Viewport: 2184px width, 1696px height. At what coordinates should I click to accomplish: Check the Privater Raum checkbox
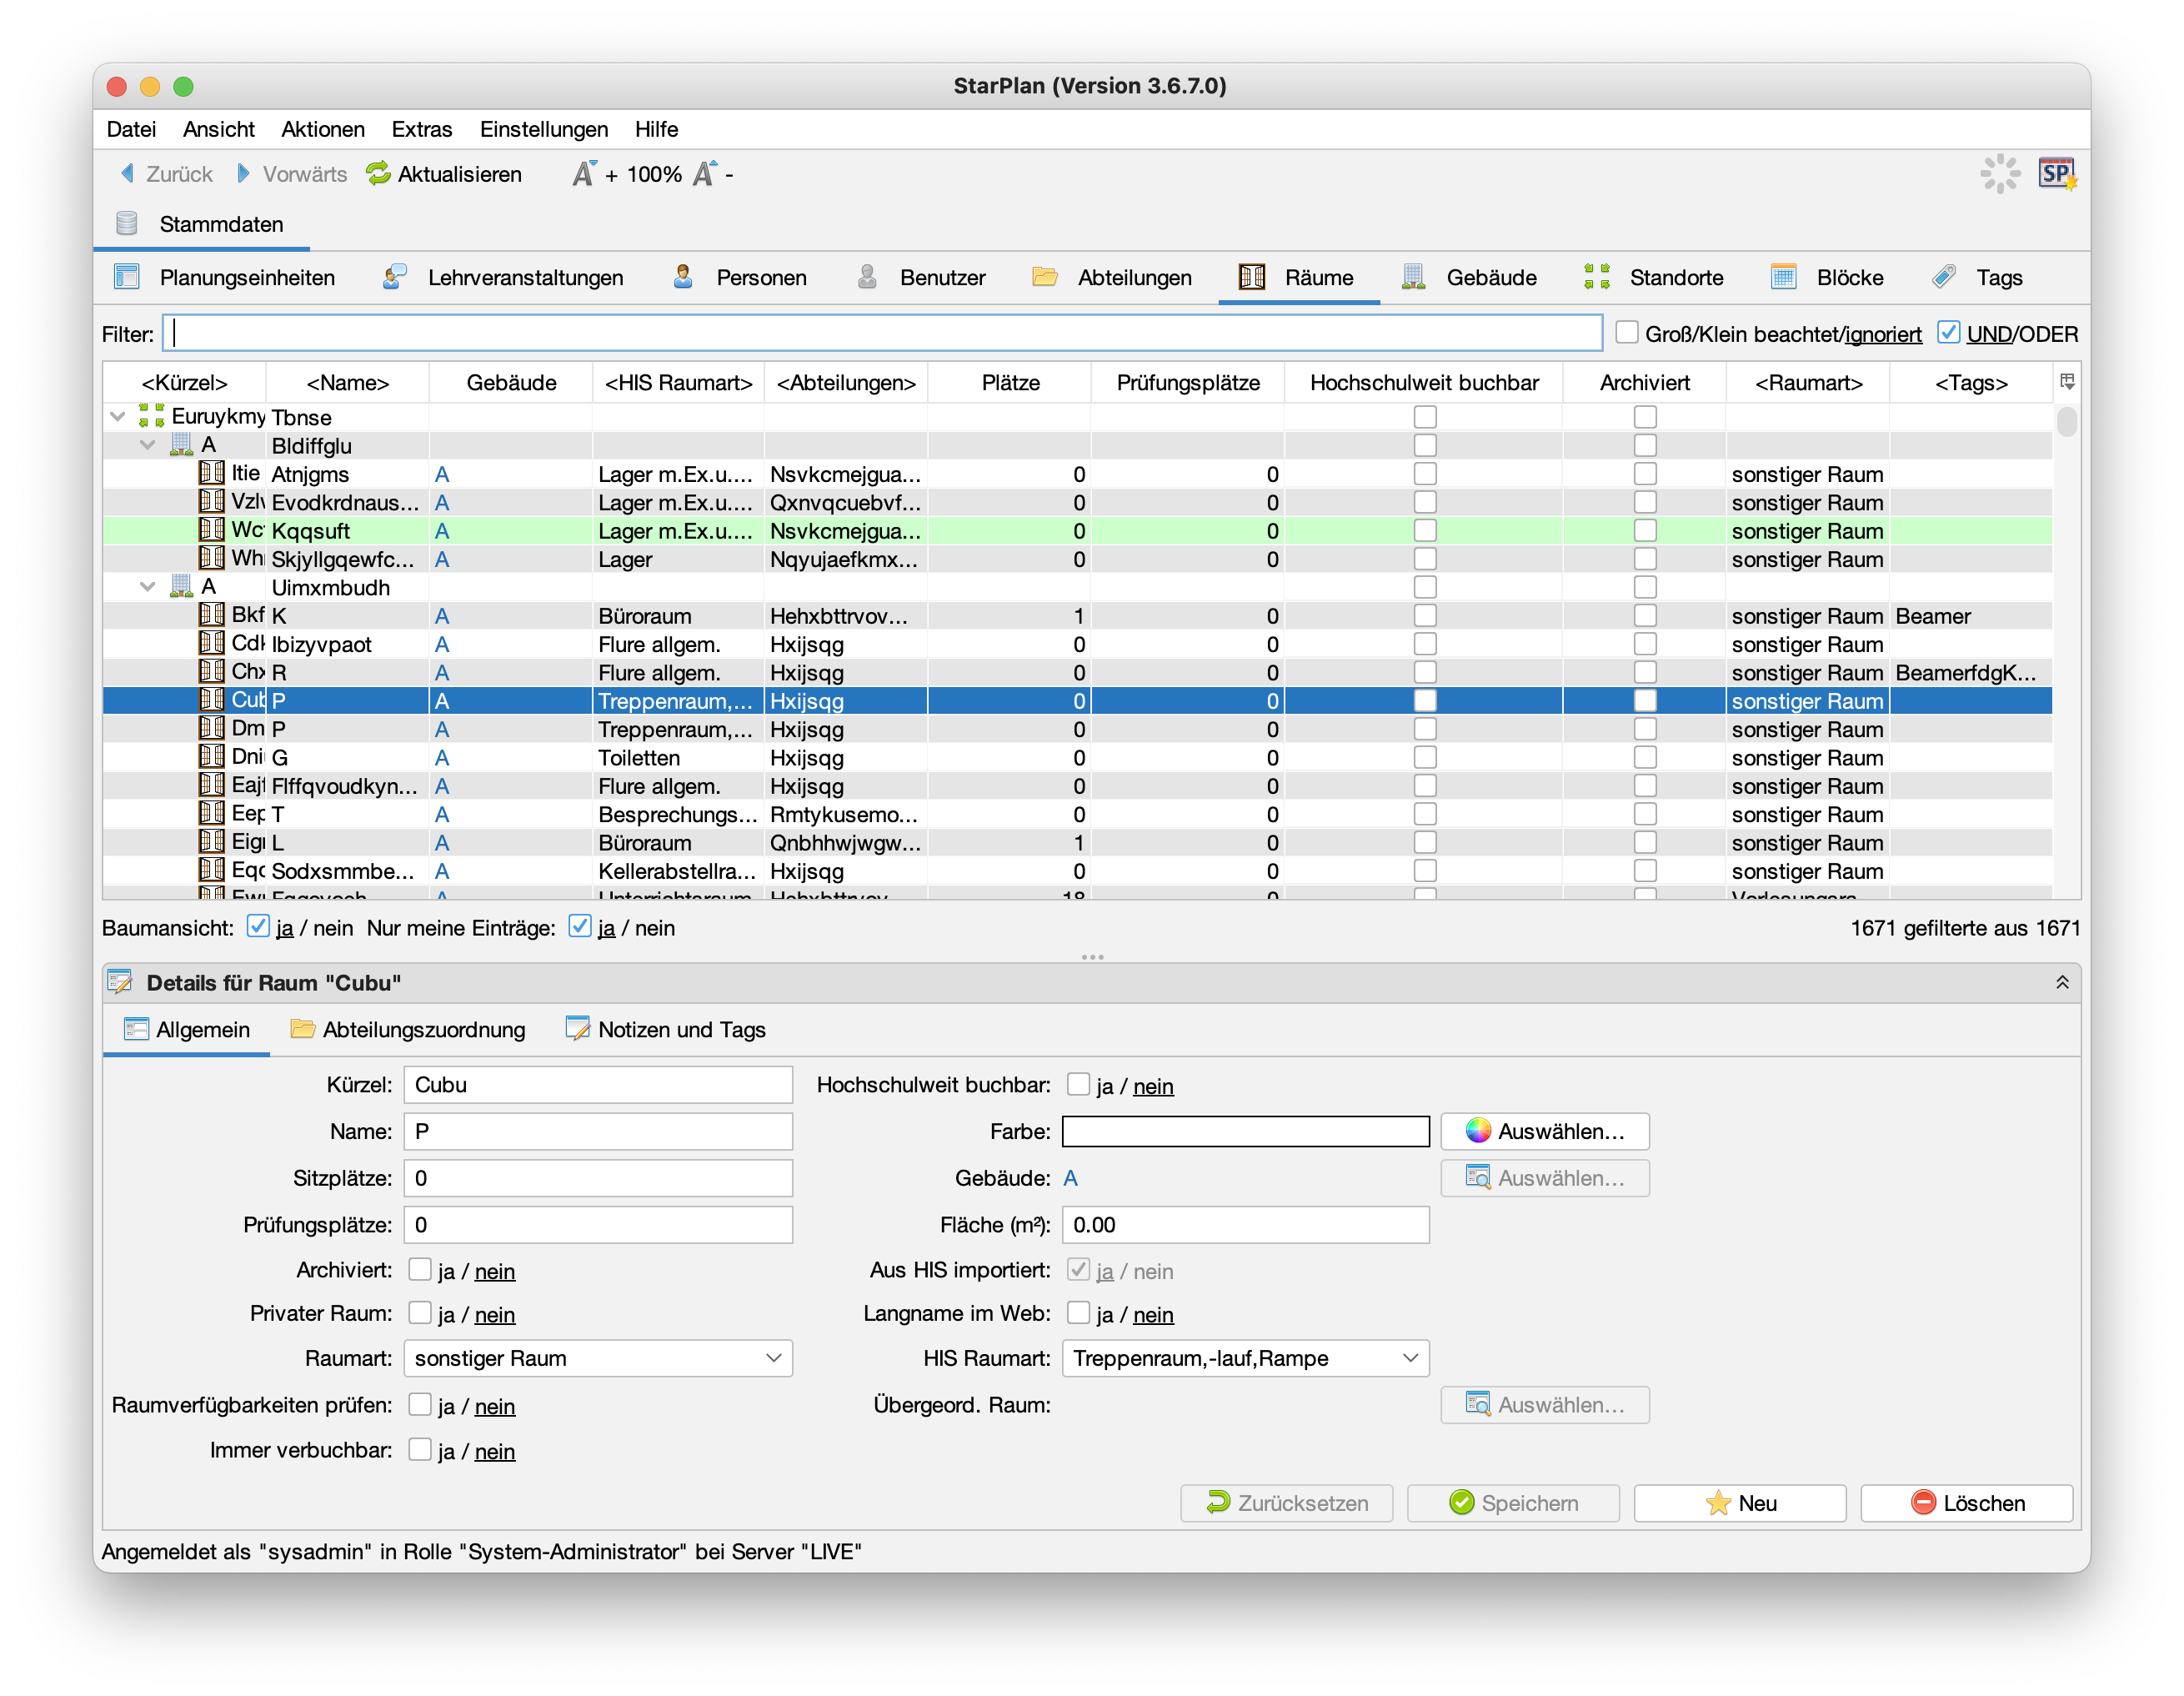pyautogui.click(x=420, y=1313)
